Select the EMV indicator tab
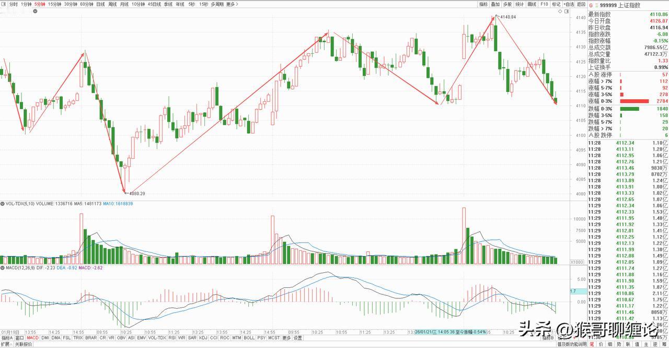669x348 pixels. 141,338
